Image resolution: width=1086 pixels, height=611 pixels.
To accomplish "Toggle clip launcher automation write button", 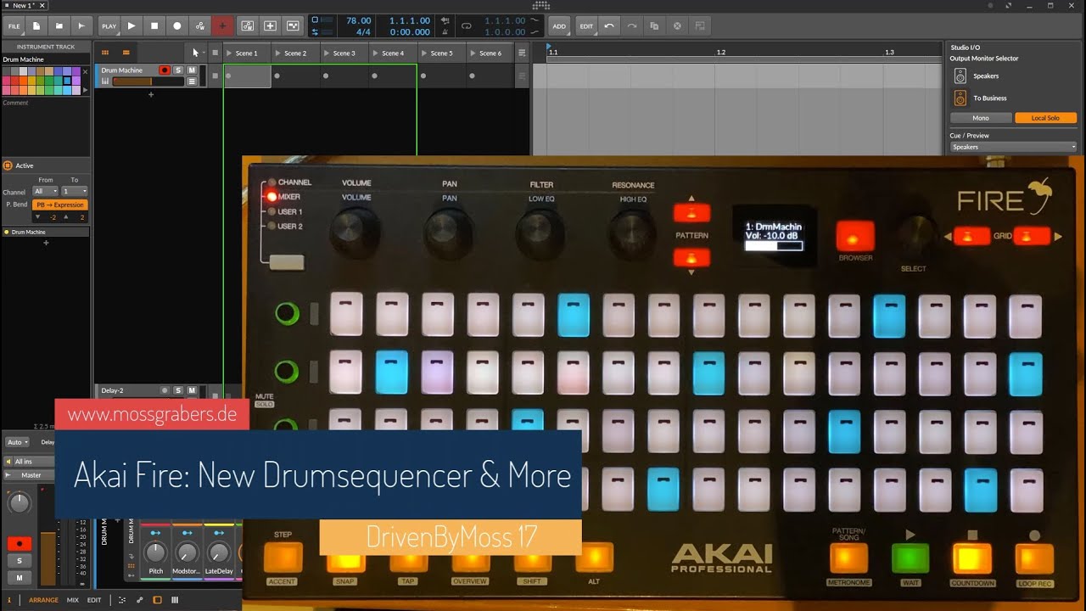I will 247,26.
